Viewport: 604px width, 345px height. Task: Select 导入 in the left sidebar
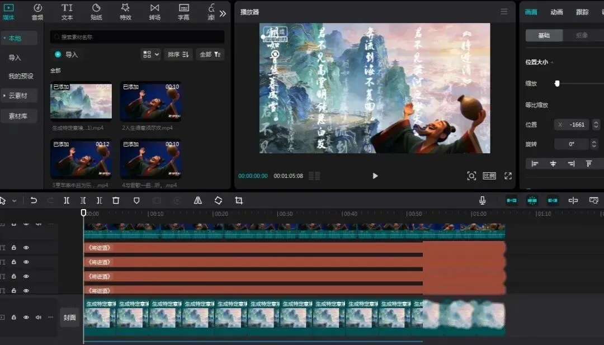pyautogui.click(x=15, y=58)
